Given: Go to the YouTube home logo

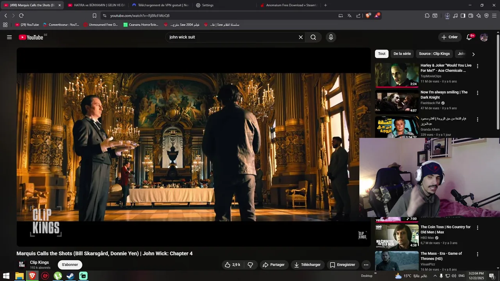Looking at the screenshot, I should pyautogui.click(x=31, y=37).
